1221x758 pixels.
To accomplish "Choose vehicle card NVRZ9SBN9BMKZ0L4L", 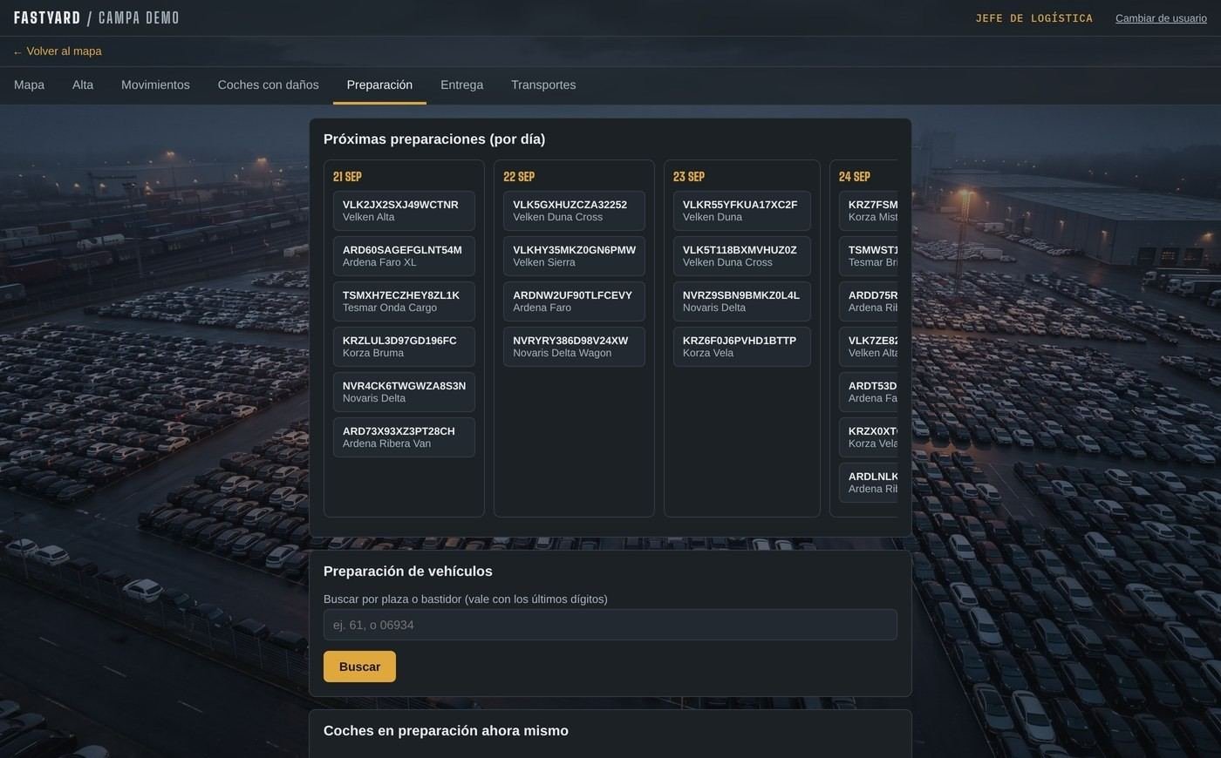I will tap(742, 301).
